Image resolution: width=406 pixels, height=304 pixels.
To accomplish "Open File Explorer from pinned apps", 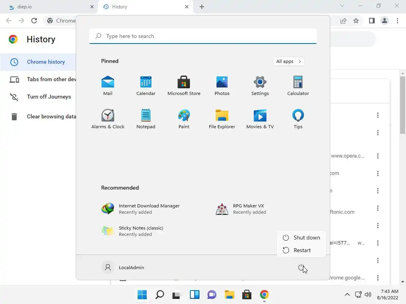I will [x=222, y=119].
